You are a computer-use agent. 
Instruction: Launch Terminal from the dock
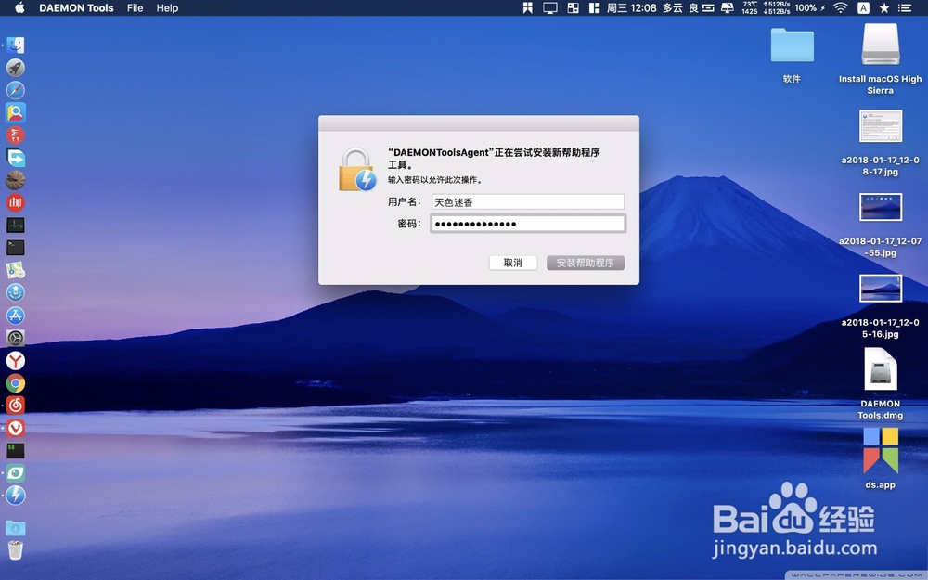(16, 248)
